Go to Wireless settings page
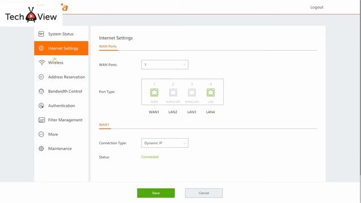The height and width of the screenshot is (203, 361). [x=61, y=63]
